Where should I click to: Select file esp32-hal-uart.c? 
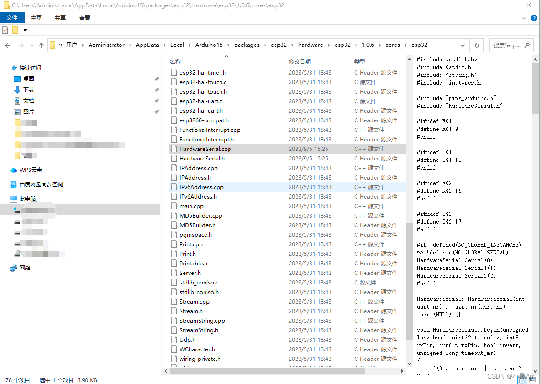point(201,101)
